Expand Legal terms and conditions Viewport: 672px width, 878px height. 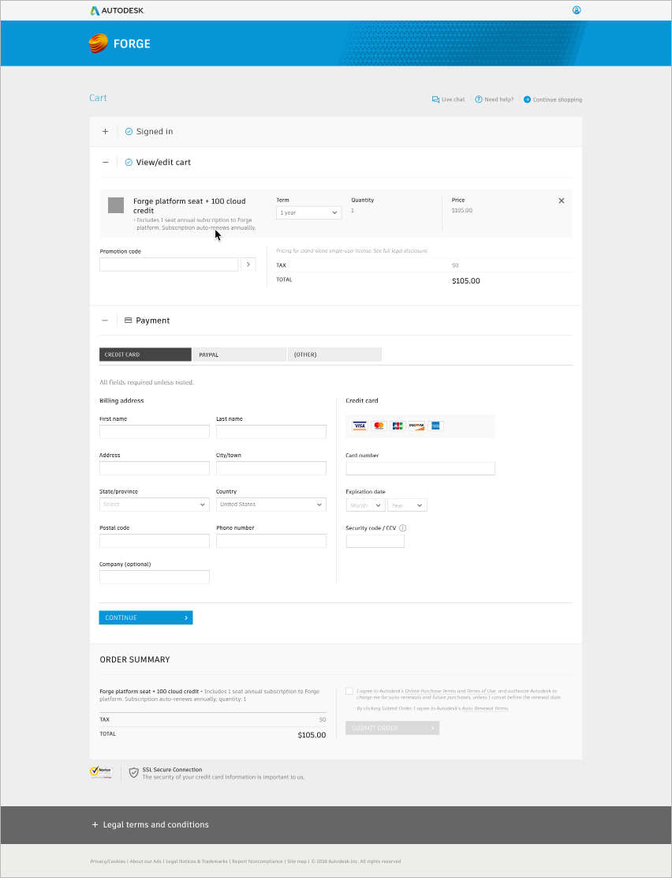150,825
